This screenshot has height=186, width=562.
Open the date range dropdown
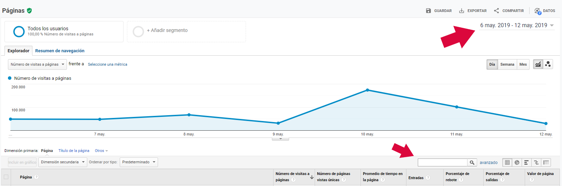pos(517,25)
